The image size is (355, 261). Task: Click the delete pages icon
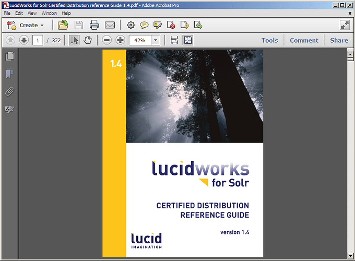click(171, 25)
